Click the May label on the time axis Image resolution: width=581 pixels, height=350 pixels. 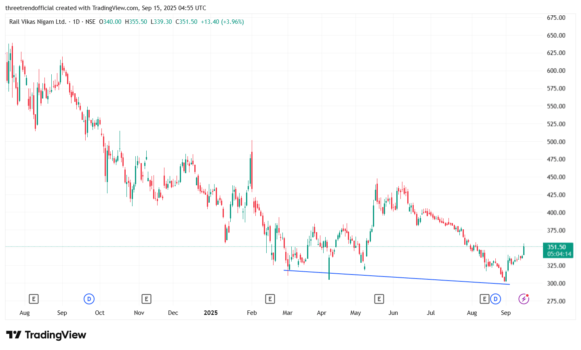tap(356, 313)
